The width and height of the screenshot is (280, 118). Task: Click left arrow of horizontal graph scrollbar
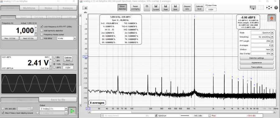click(x=90, y=112)
